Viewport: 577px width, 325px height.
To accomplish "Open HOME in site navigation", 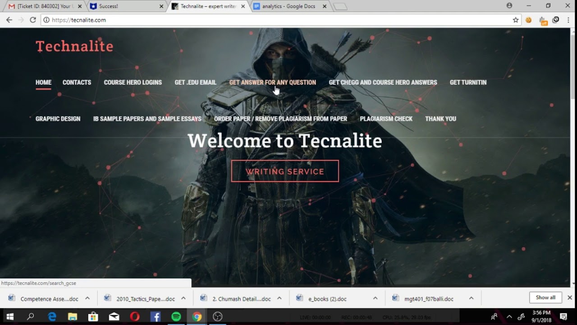I will tap(43, 82).
